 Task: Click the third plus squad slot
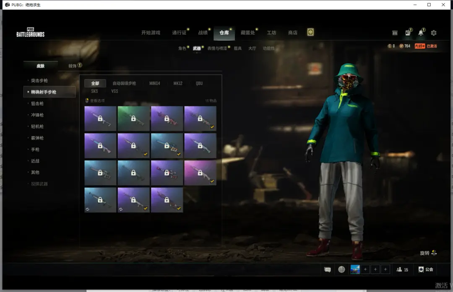385,269
